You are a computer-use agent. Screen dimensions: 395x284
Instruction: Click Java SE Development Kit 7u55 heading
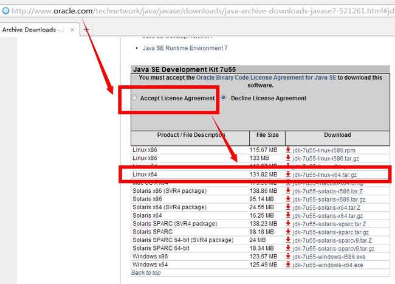click(x=184, y=69)
